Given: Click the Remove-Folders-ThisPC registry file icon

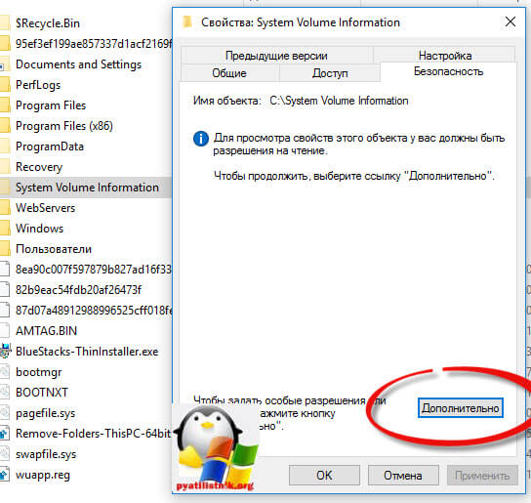Looking at the screenshot, I should 4,434.
